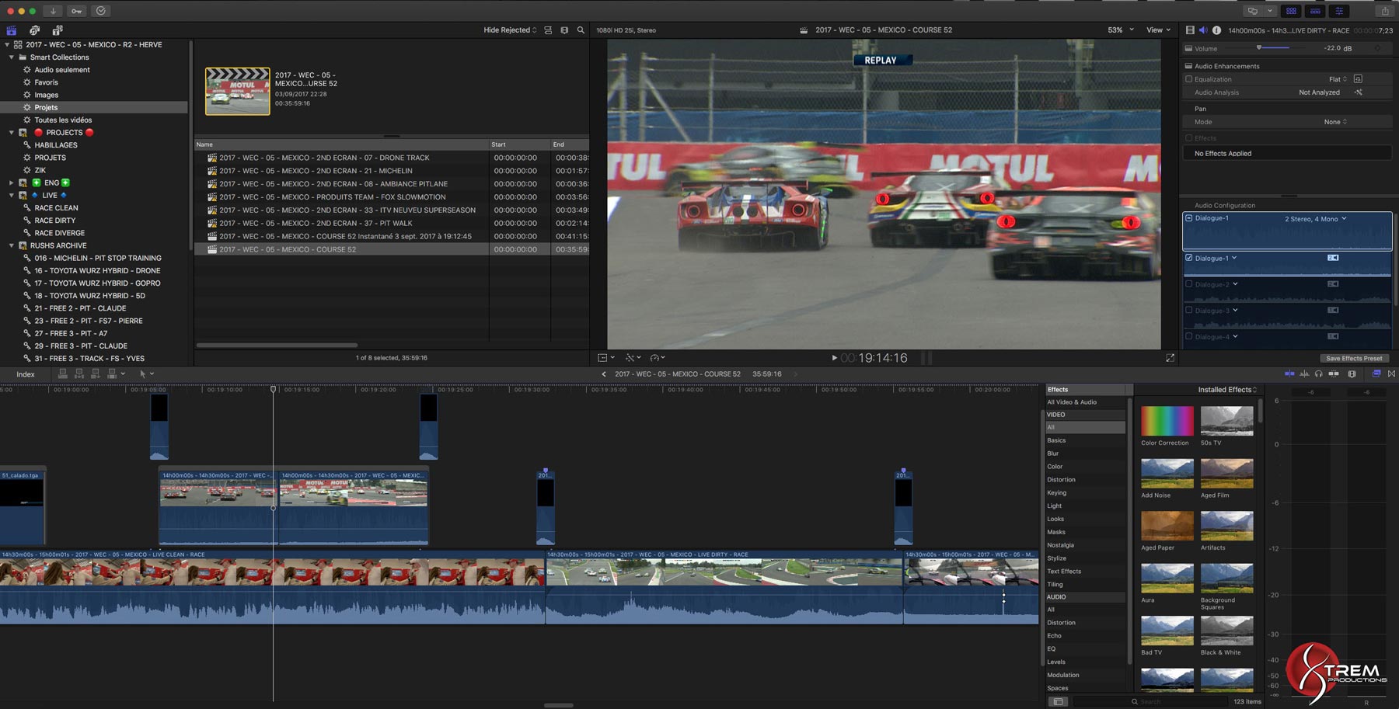
Task: Select the RACE DIRTY event in the sidebar
Action: click(55, 221)
